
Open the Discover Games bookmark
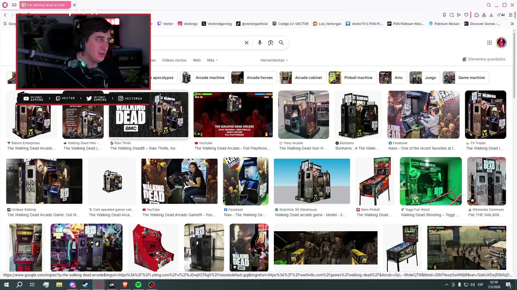(x=482, y=24)
